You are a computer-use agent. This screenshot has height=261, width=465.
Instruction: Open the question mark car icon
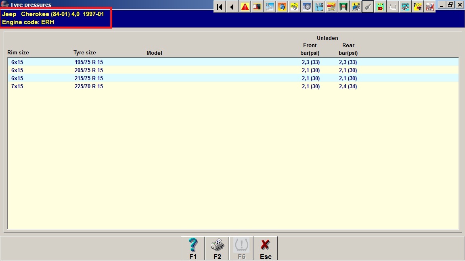coord(418,6)
